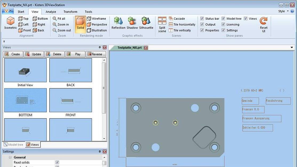Open the quick access toolbar customize arrow
Image resolution: width=297 pixels, height=167 pixels.
(4, 41)
